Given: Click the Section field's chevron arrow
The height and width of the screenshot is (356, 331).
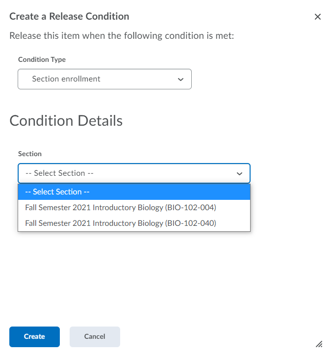Looking at the screenshot, I should tap(239, 174).
